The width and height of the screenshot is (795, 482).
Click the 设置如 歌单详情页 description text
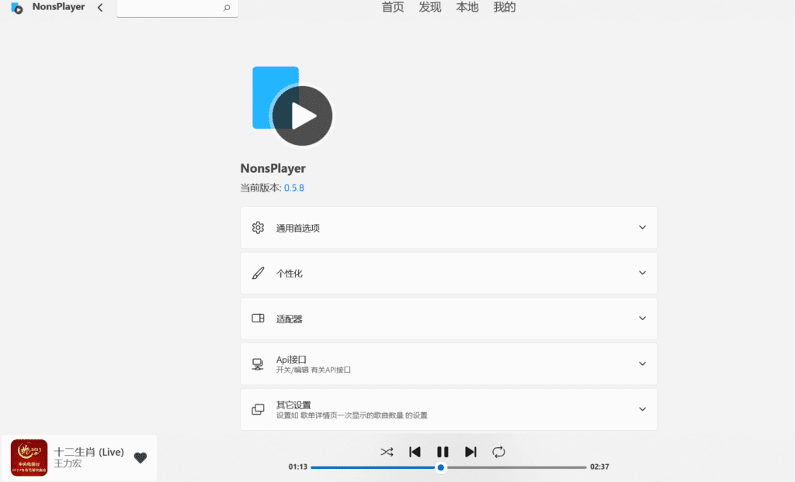pos(352,415)
